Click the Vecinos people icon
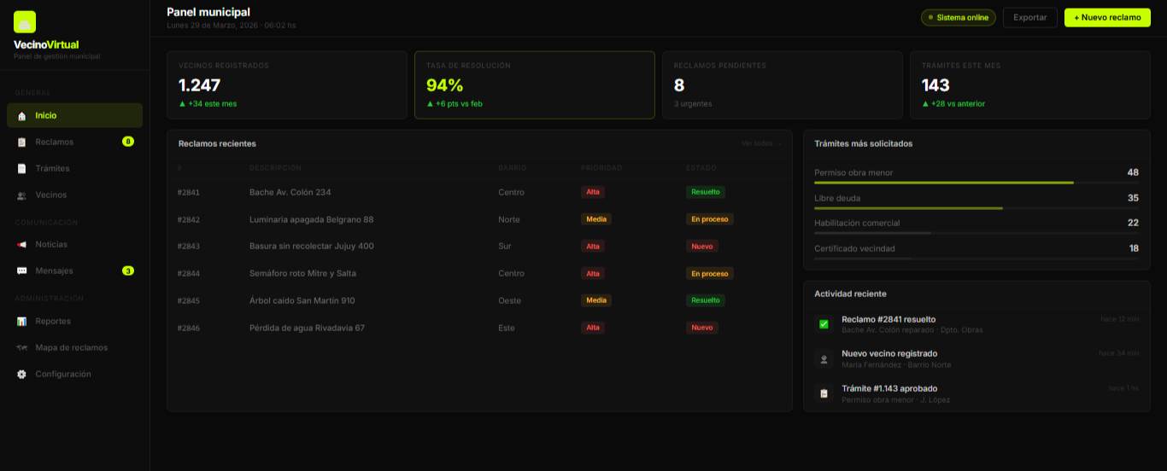Image resolution: width=1167 pixels, height=471 pixels. click(22, 195)
